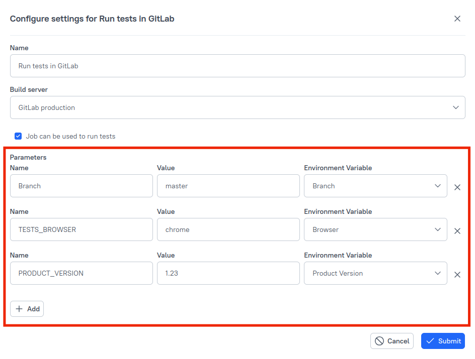
Task: Remove the PRODUCT_VERSION parameter row
Action: [457, 275]
